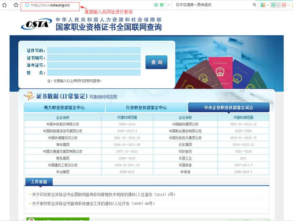Expand the dropdown next to the Aa icon
The height and width of the screenshot is (221, 293).
[289, 5]
